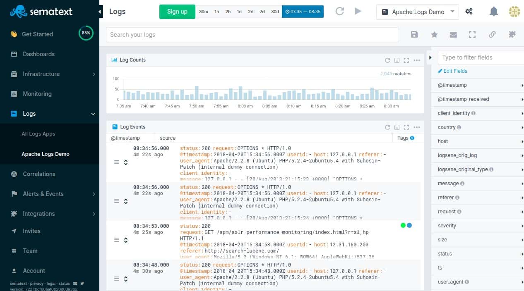The image size is (524, 291).
Task: Open Log Counts more options menu
Action: pyautogui.click(x=417, y=60)
